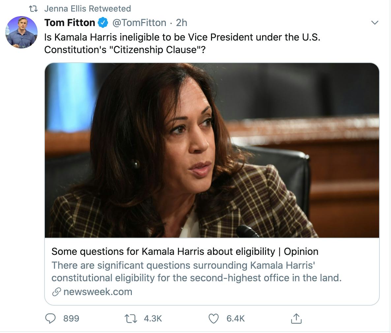Image resolution: width=391 pixels, height=333 pixels.
Task: Open the @TomFitton handle link
Action: pyautogui.click(x=139, y=23)
